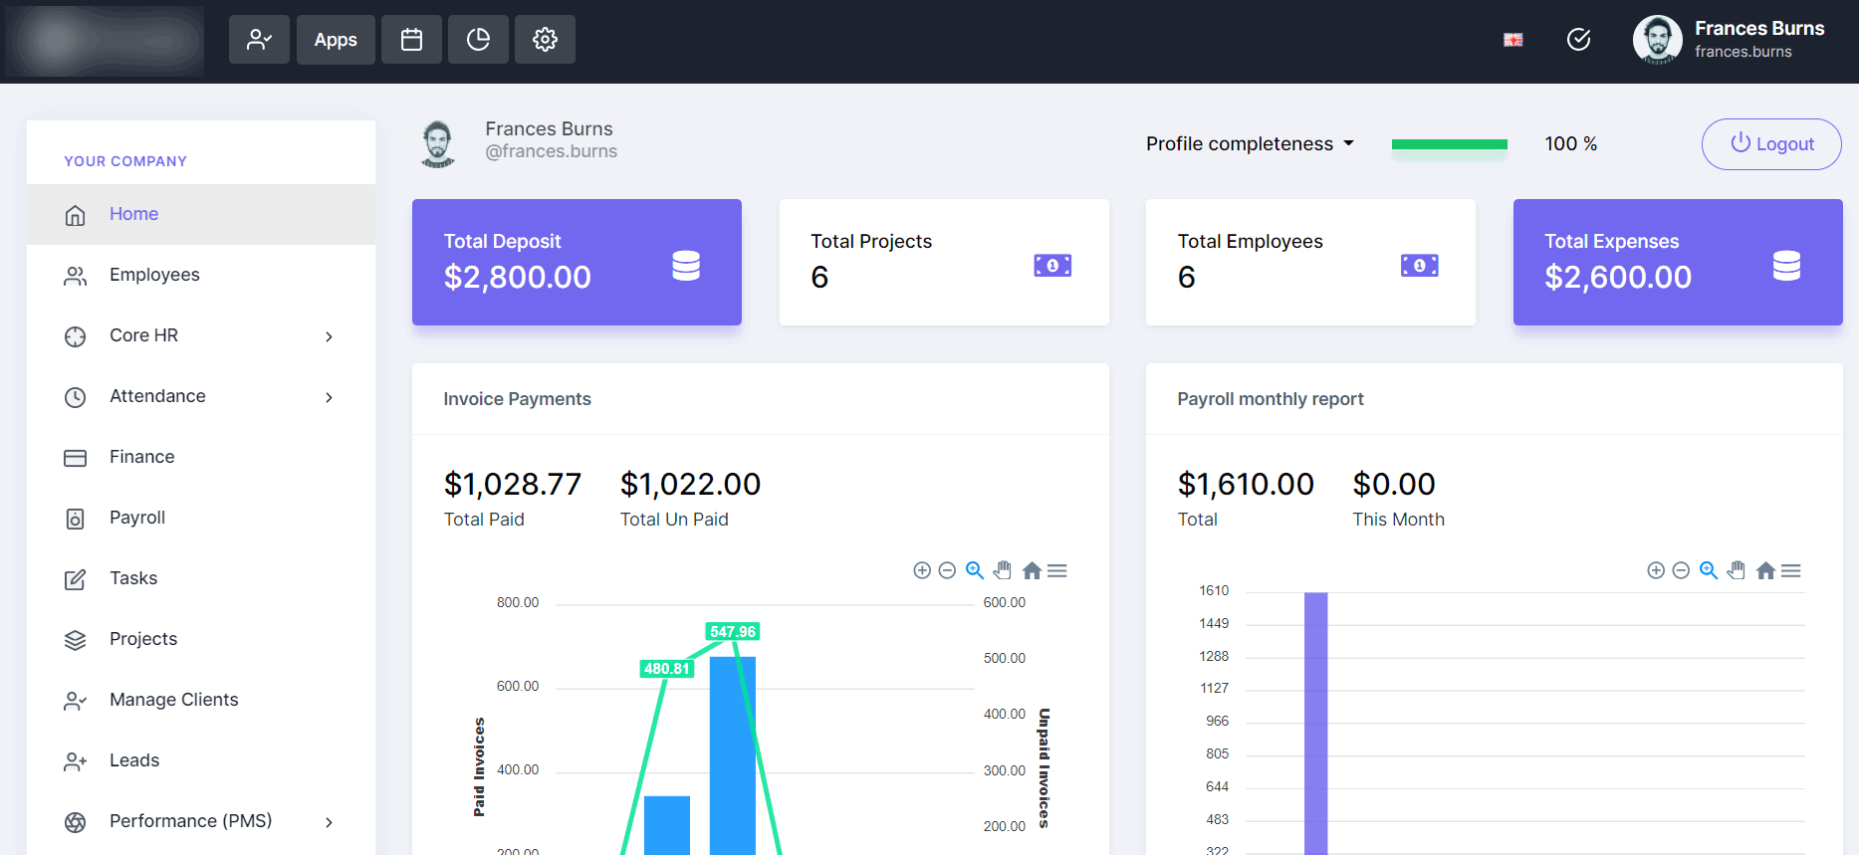Click the purple payroll bar
1859x855 pixels.
coord(1316,724)
